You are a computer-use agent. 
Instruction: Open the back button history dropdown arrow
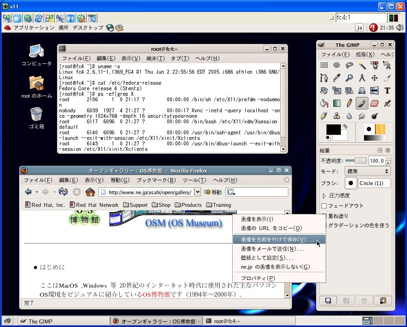click(x=37, y=192)
